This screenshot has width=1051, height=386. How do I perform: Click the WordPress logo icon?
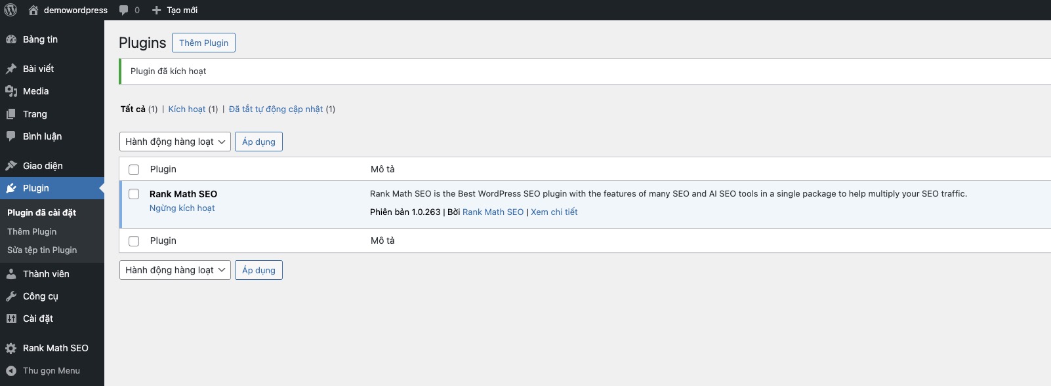click(10, 10)
